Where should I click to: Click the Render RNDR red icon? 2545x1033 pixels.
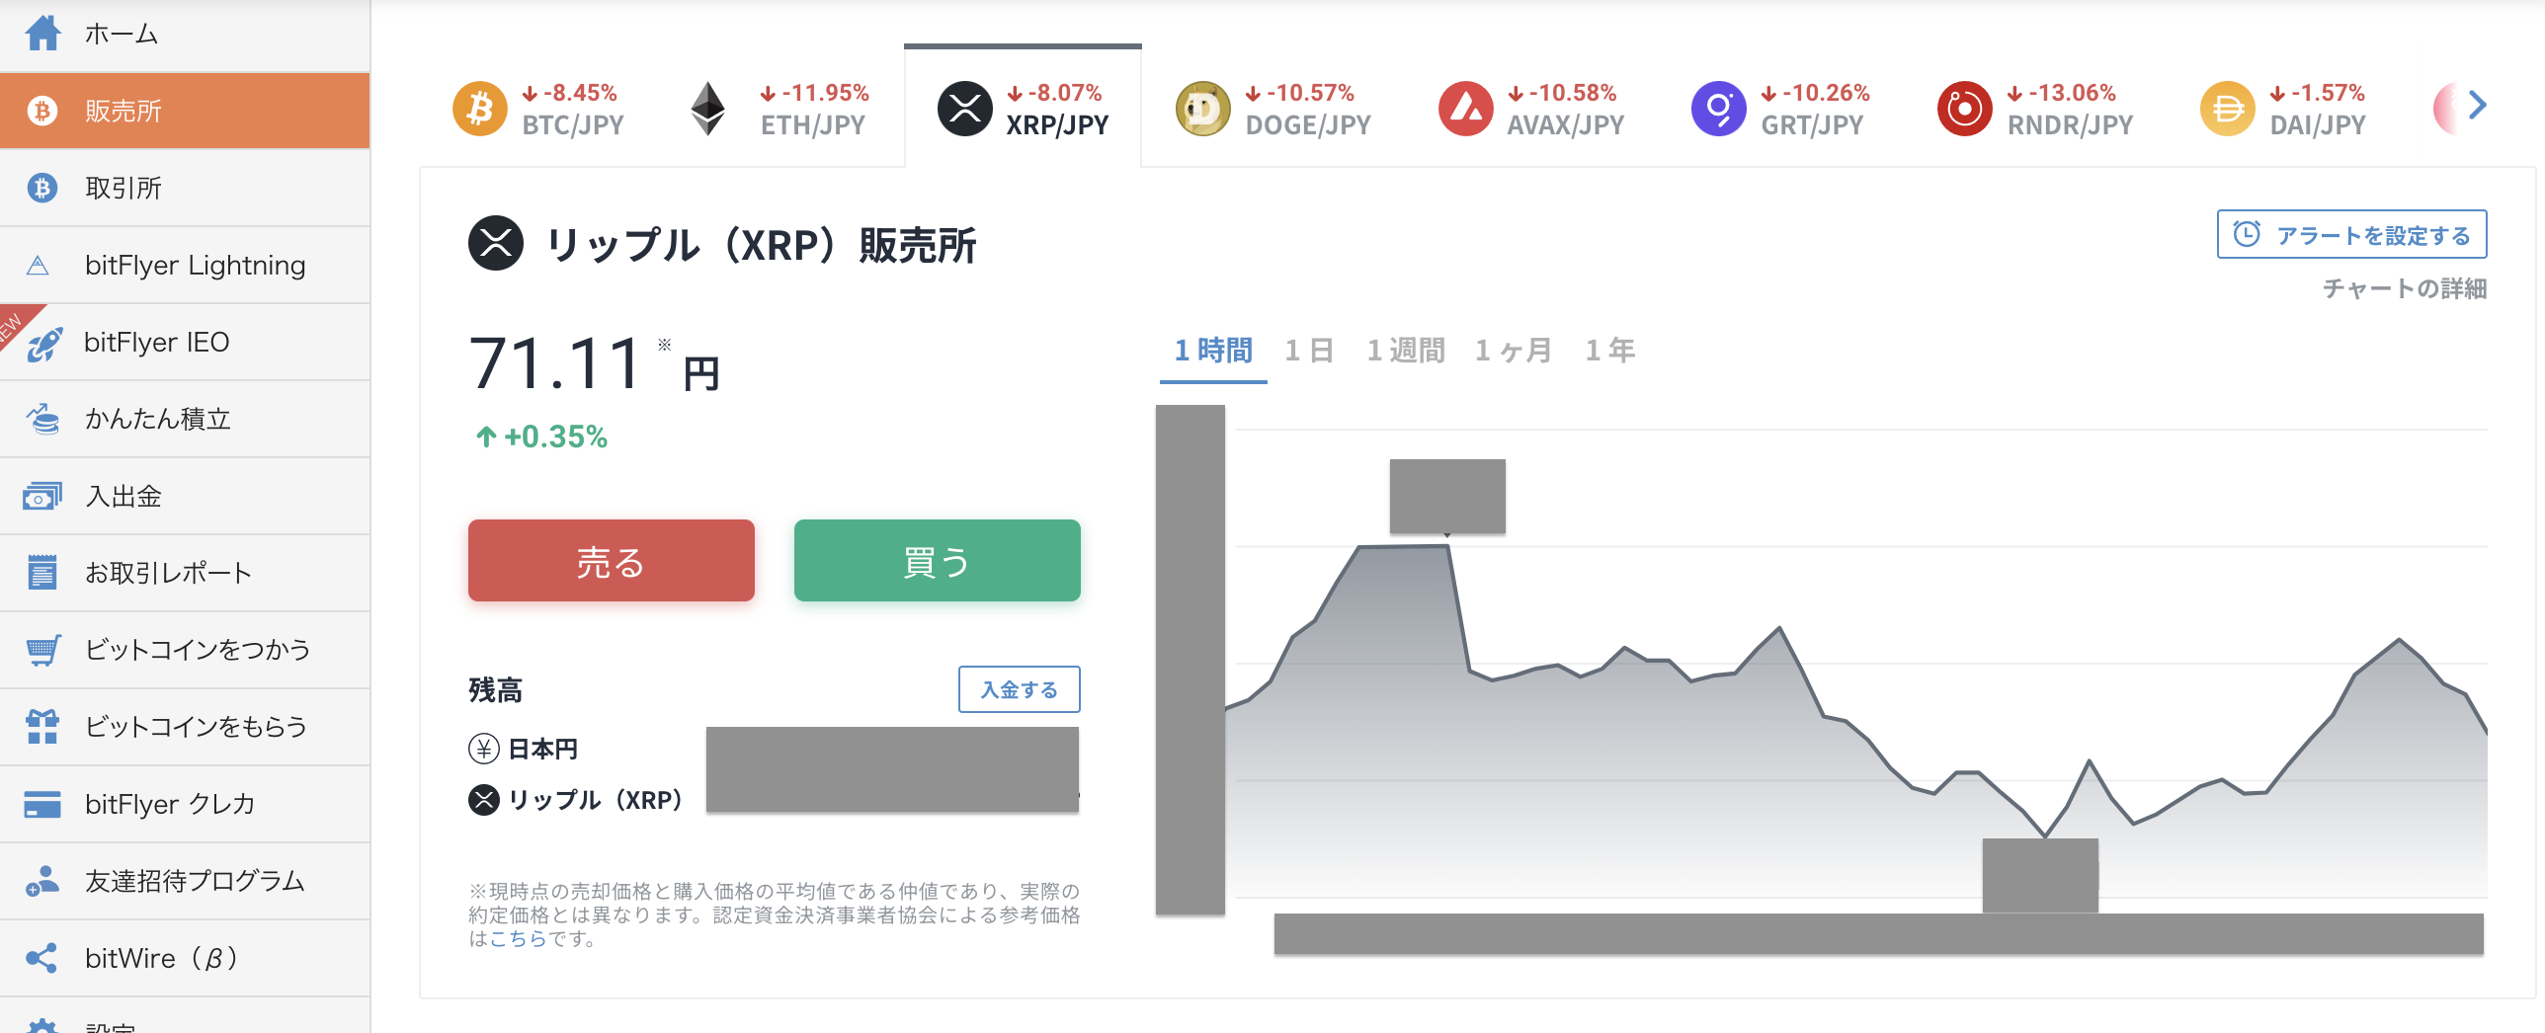[1964, 109]
